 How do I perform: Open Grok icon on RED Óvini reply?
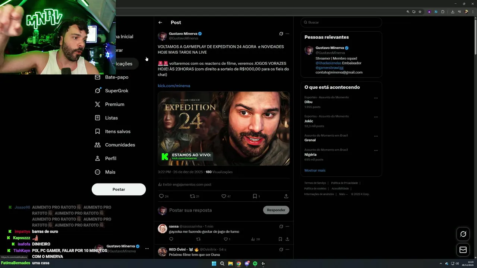[281, 249]
